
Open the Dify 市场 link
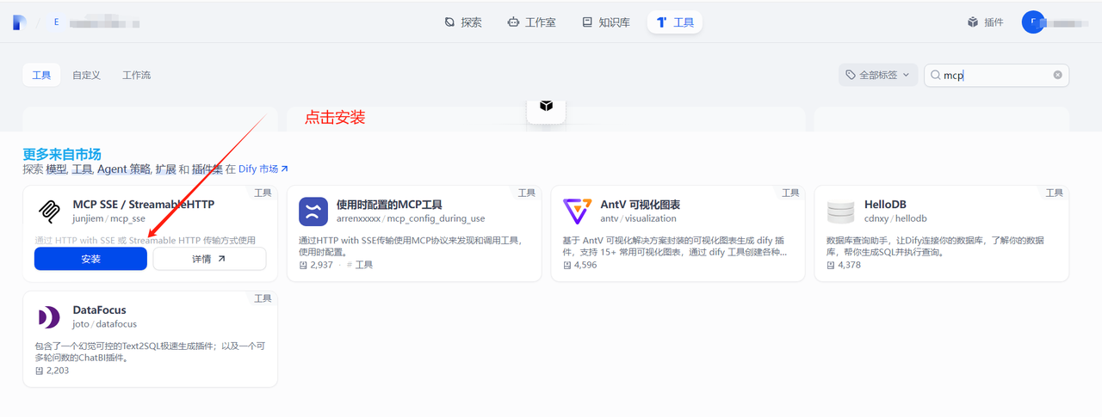coord(263,169)
